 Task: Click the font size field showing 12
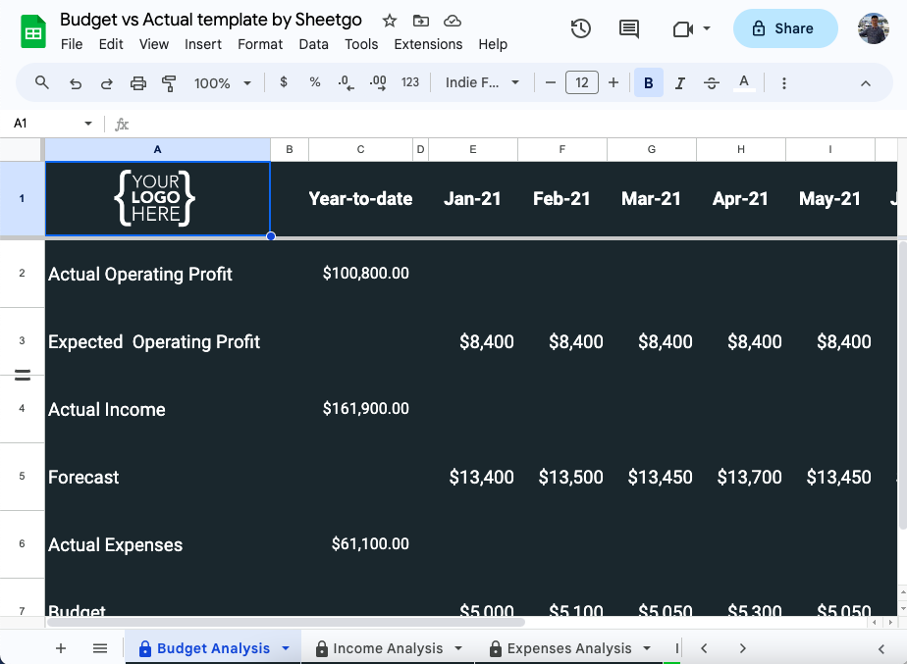[582, 82]
